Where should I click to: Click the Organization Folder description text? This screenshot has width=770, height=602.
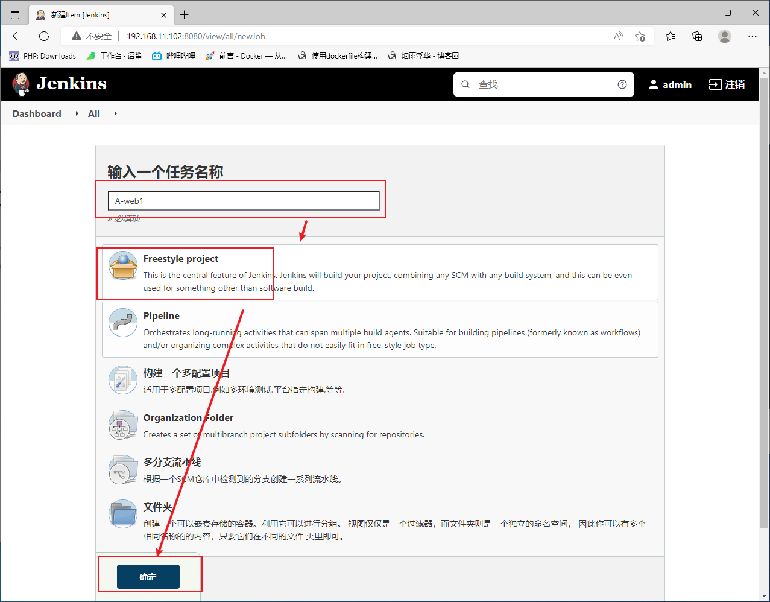point(284,434)
